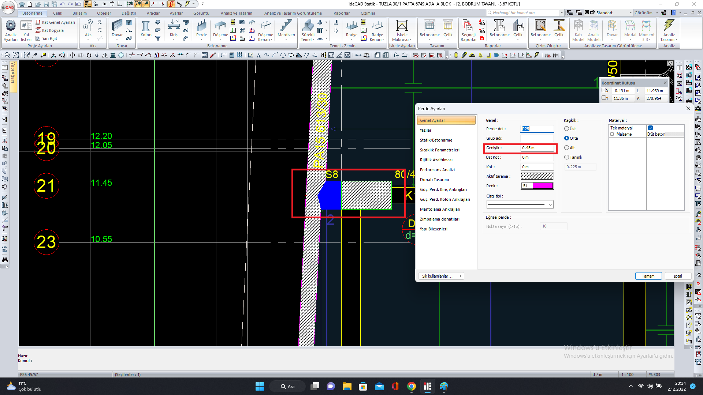Switch to the Çelik ribbon tab
The width and height of the screenshot is (703, 395).
(x=57, y=13)
